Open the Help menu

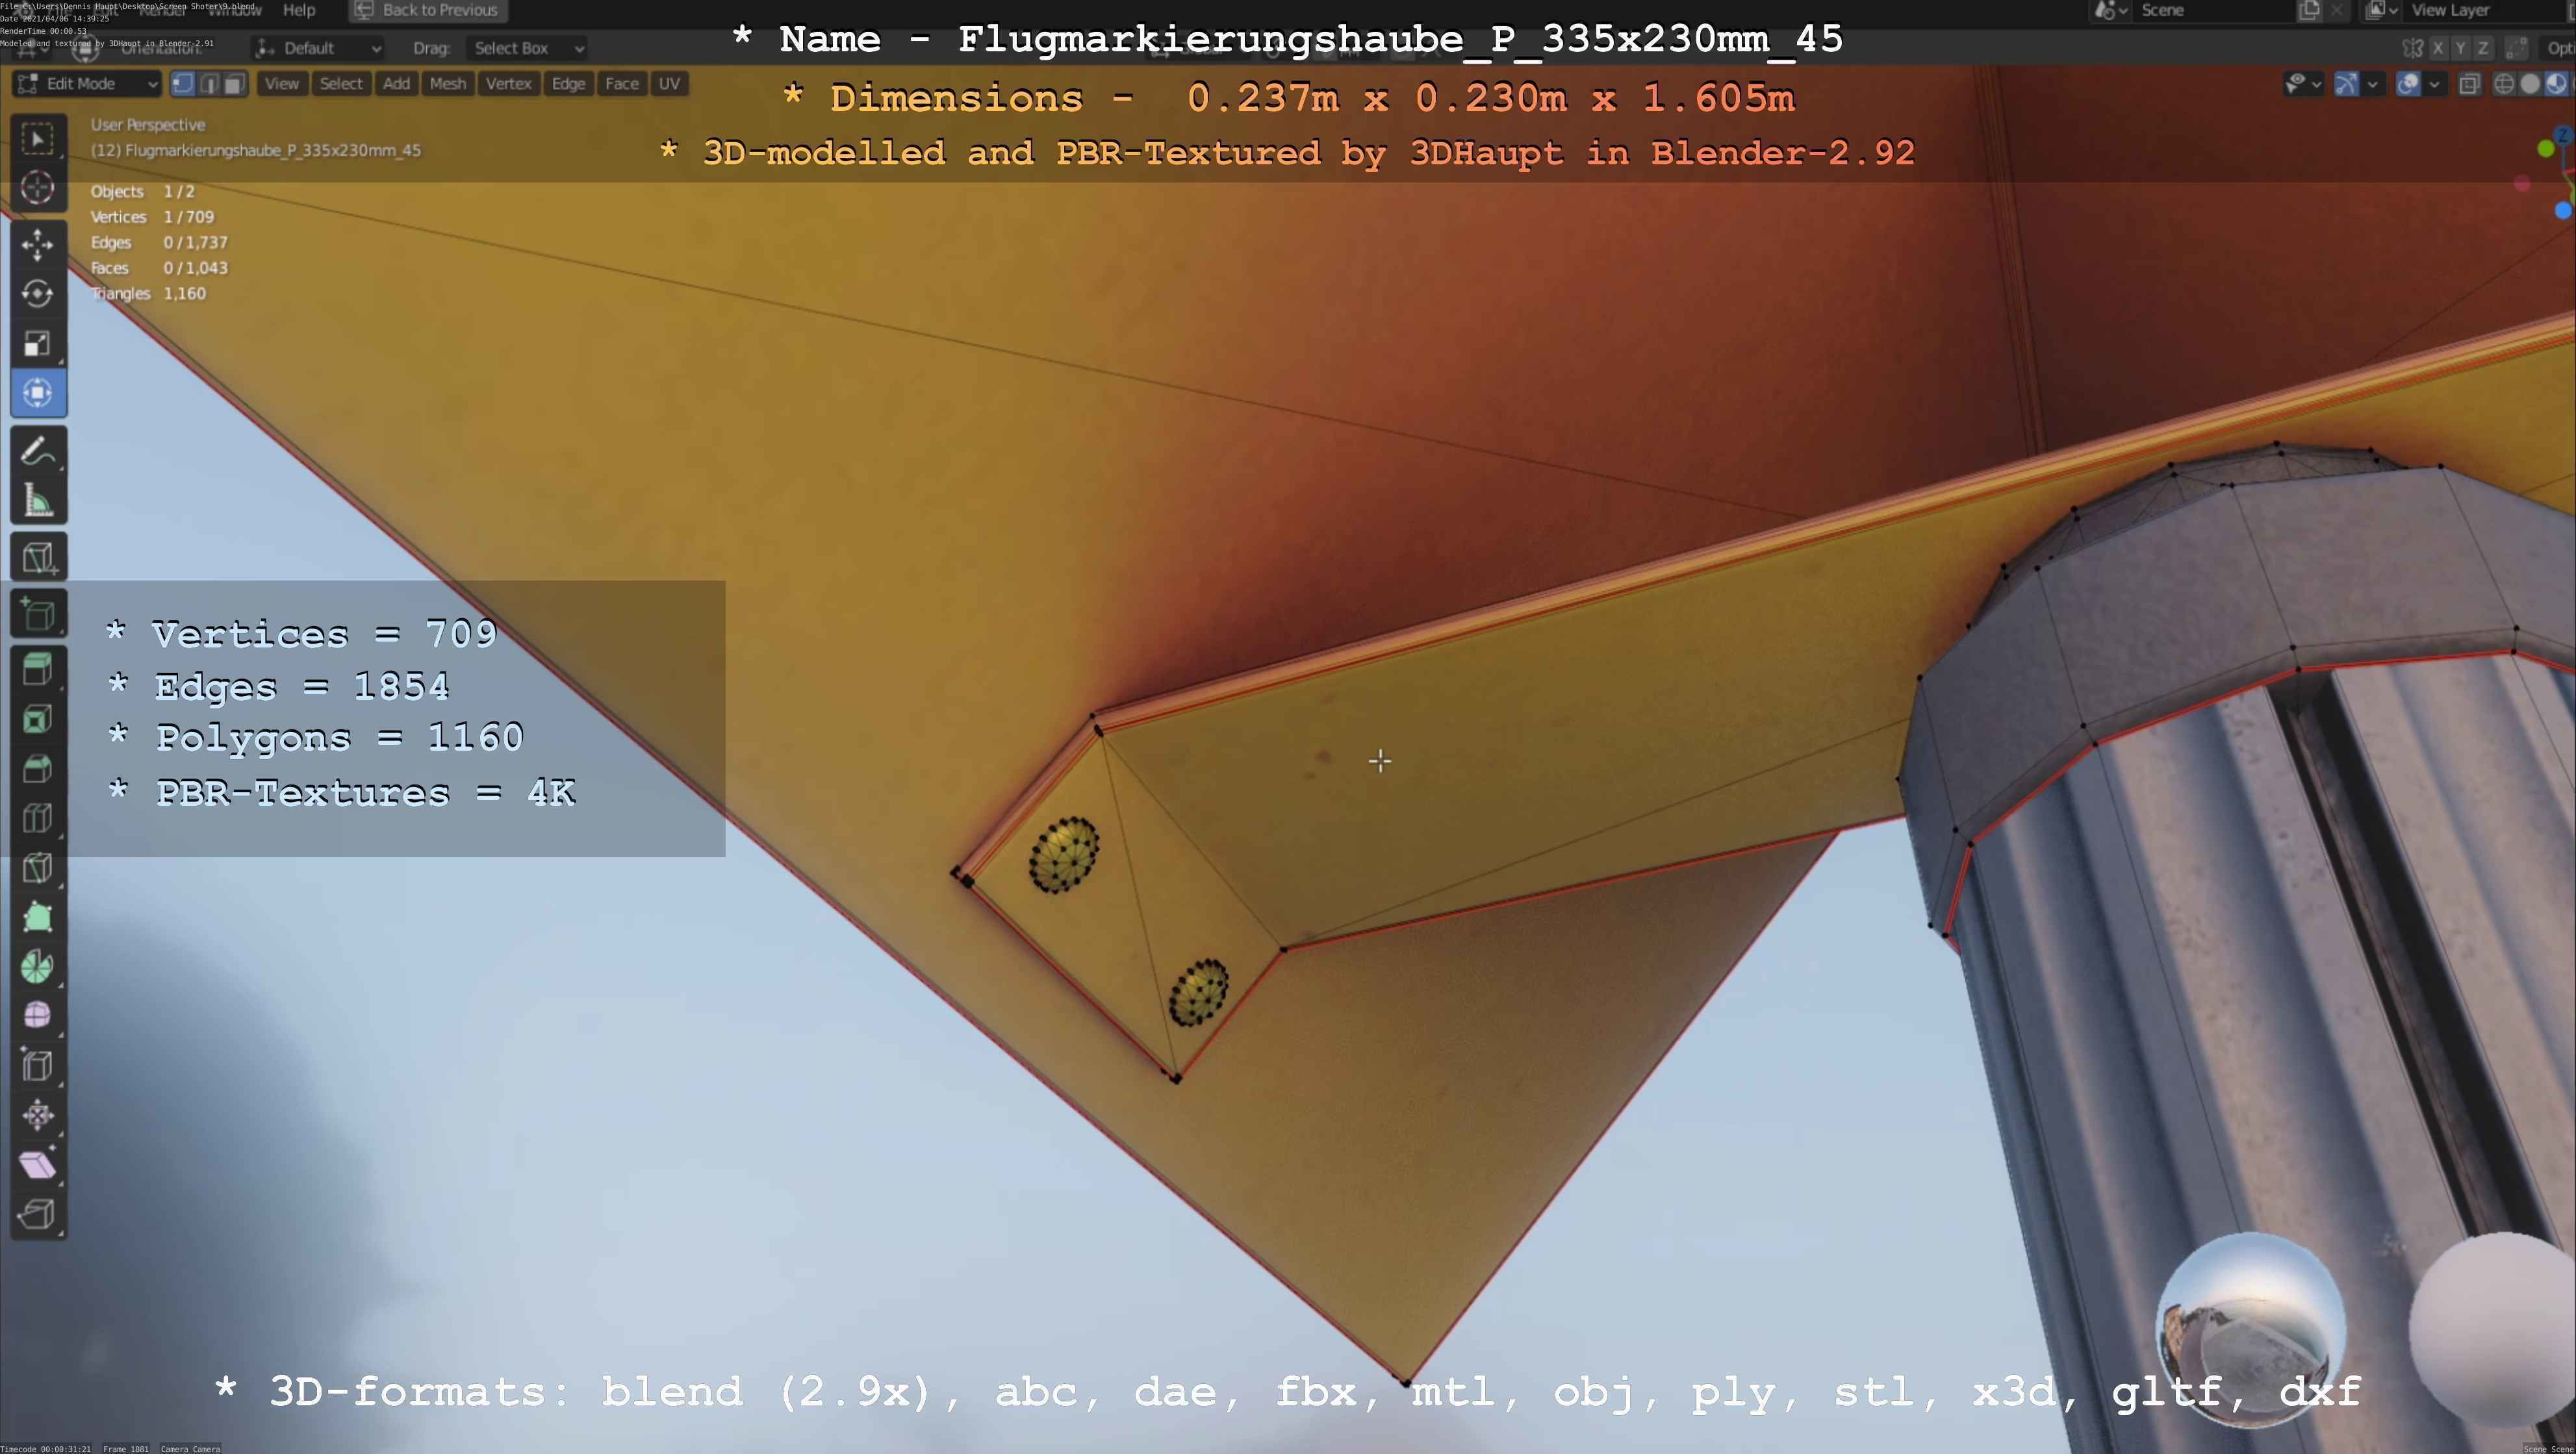click(299, 10)
